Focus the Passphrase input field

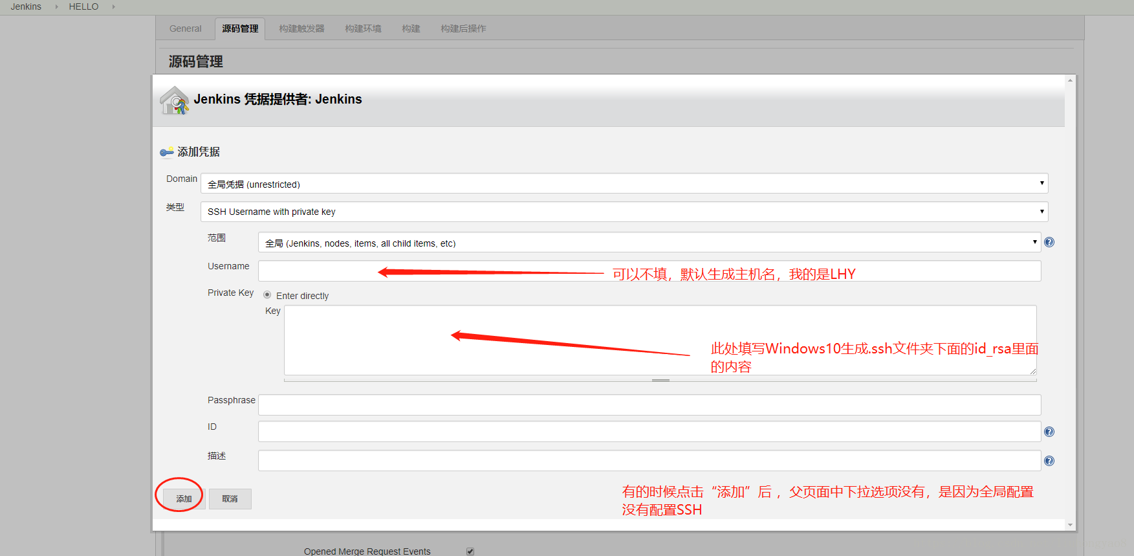pos(649,405)
